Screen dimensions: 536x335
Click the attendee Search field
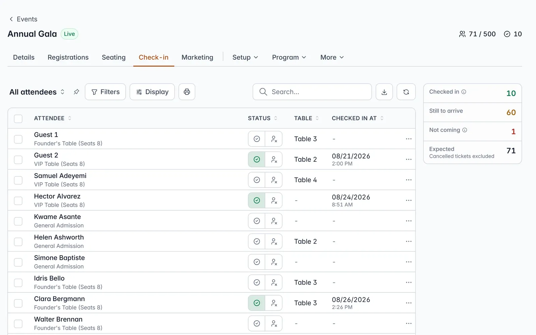(x=312, y=92)
